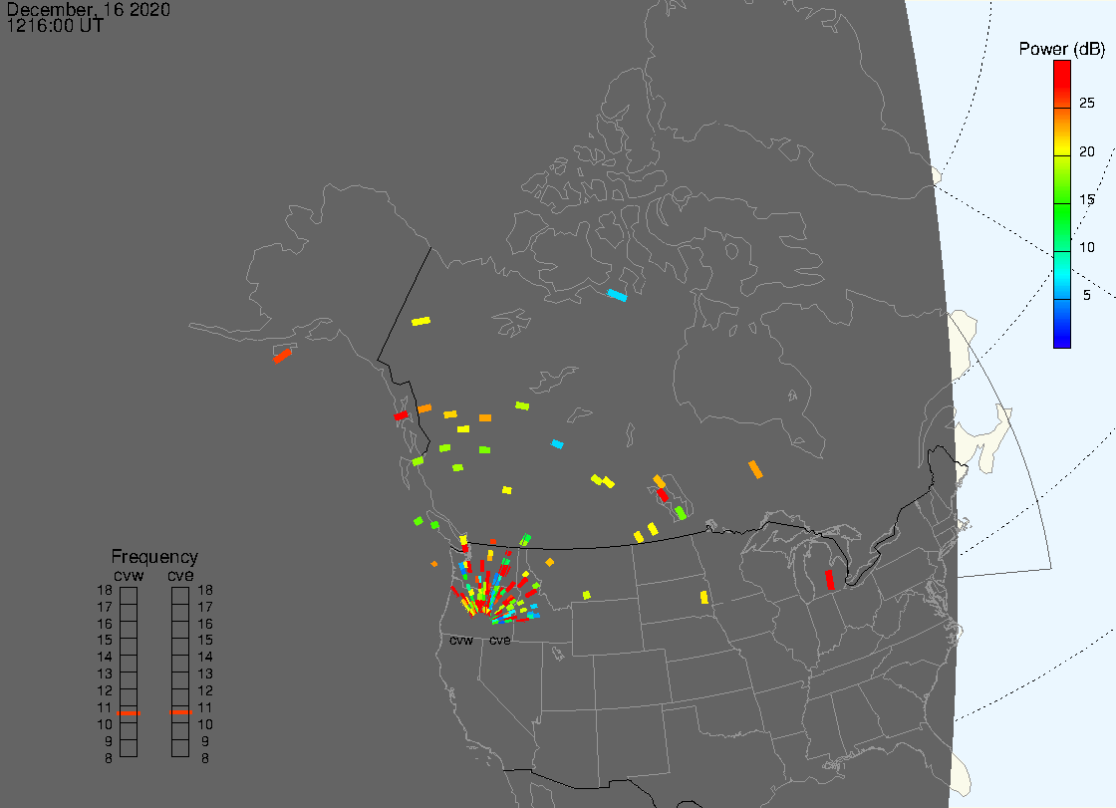This screenshot has height=808, width=1116.
Task: Select the cyan echo marker in central Saskatchewan
Action: point(557,444)
